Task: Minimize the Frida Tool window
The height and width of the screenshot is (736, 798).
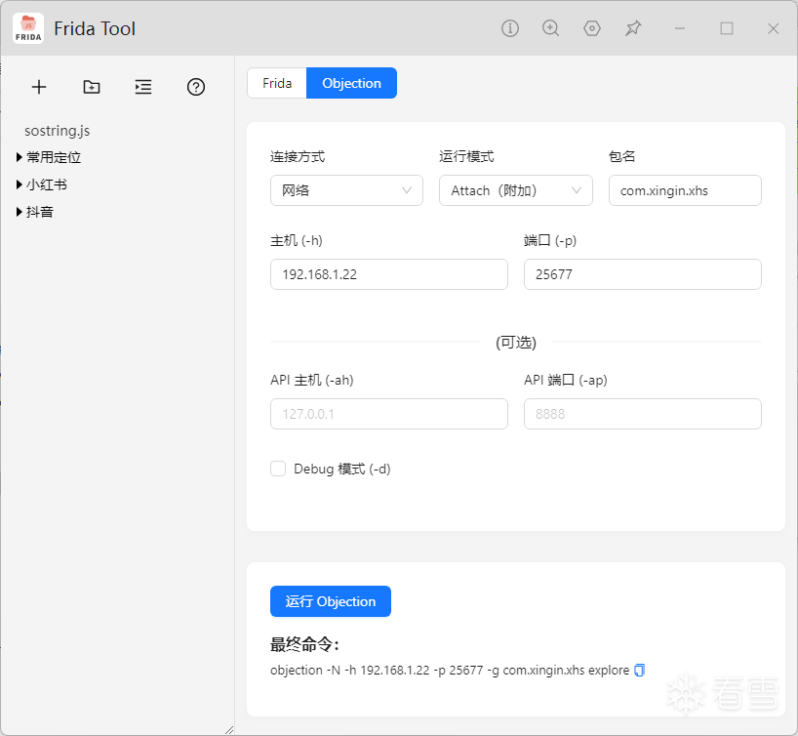Action: pyautogui.click(x=680, y=28)
